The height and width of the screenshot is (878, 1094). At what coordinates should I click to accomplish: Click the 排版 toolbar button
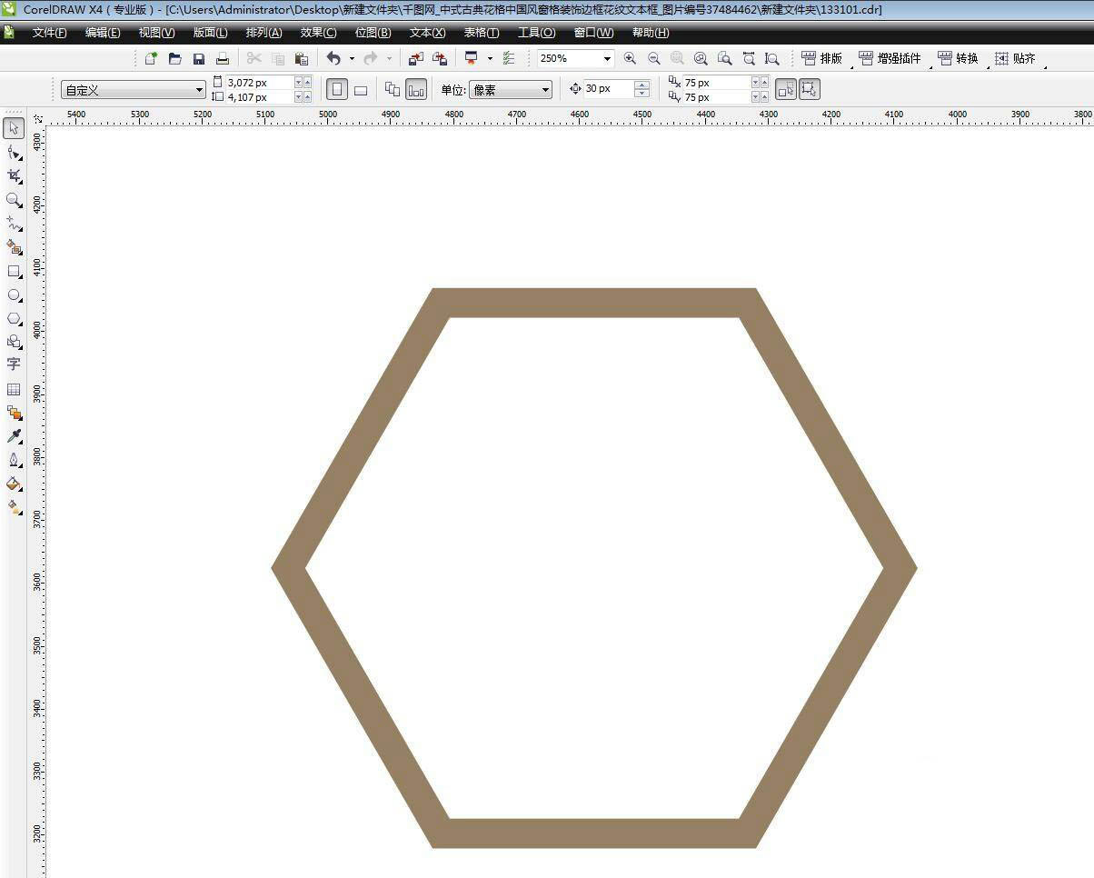[x=821, y=58]
